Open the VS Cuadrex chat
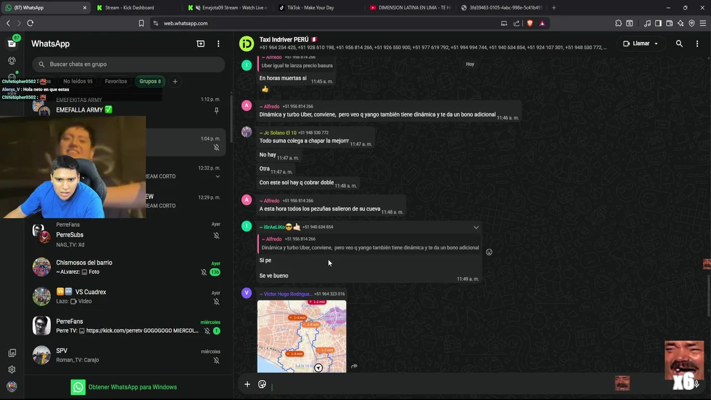Image resolution: width=711 pixels, height=400 pixels. (x=128, y=296)
